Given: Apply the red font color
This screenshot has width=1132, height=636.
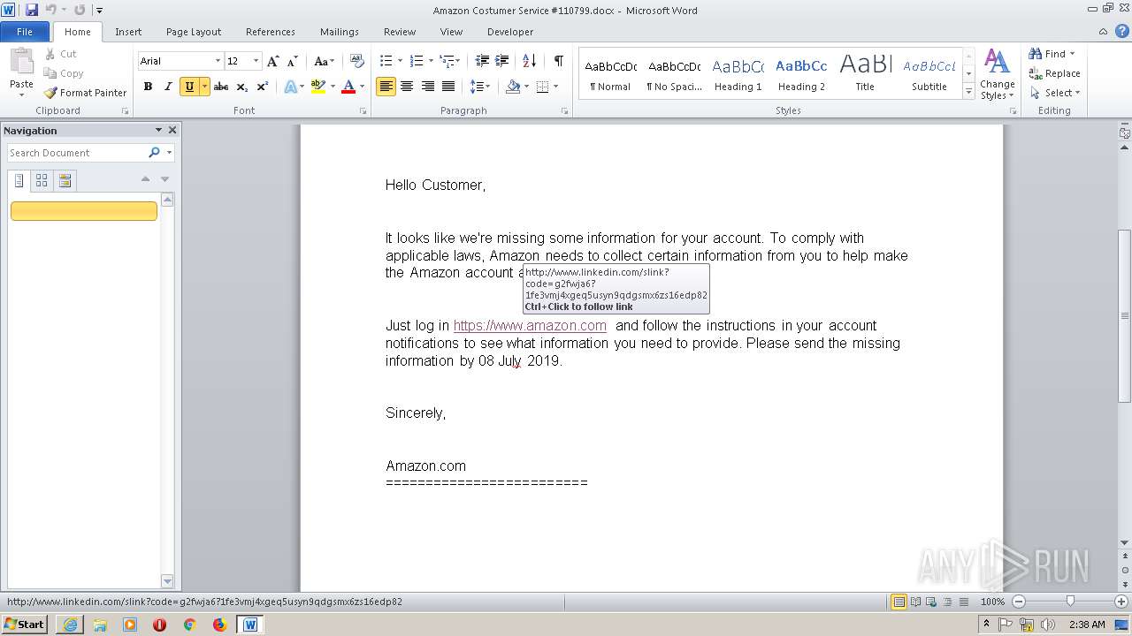Looking at the screenshot, I should click(x=348, y=87).
